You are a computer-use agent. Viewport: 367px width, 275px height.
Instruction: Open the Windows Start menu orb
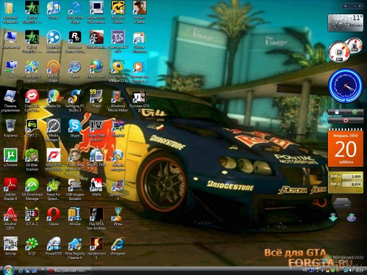point(7,270)
